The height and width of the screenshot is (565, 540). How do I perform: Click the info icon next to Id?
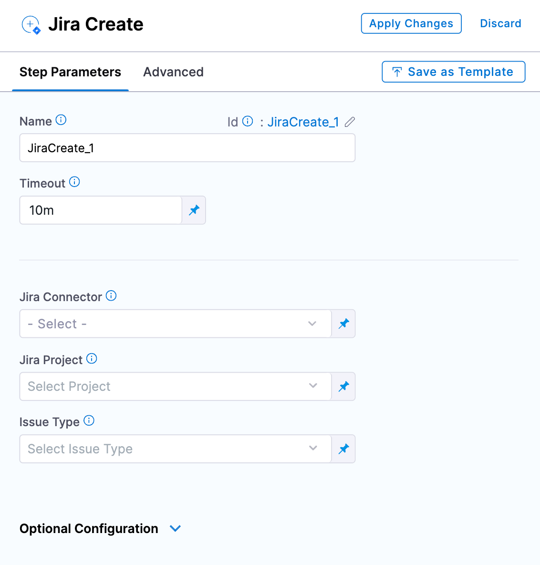pos(248,121)
